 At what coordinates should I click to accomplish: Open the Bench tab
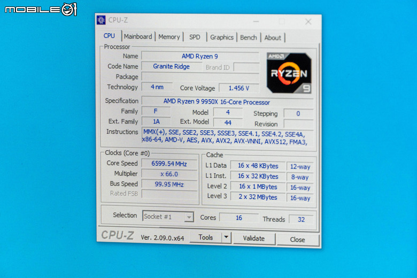tap(249, 37)
